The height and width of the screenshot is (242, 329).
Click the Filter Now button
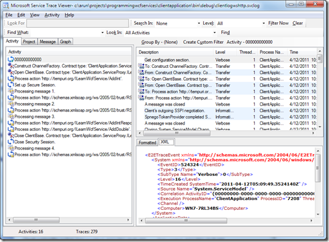click(278, 23)
